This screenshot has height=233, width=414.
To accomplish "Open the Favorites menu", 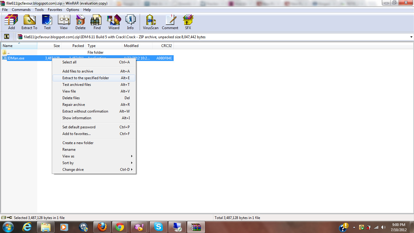I will [55, 10].
